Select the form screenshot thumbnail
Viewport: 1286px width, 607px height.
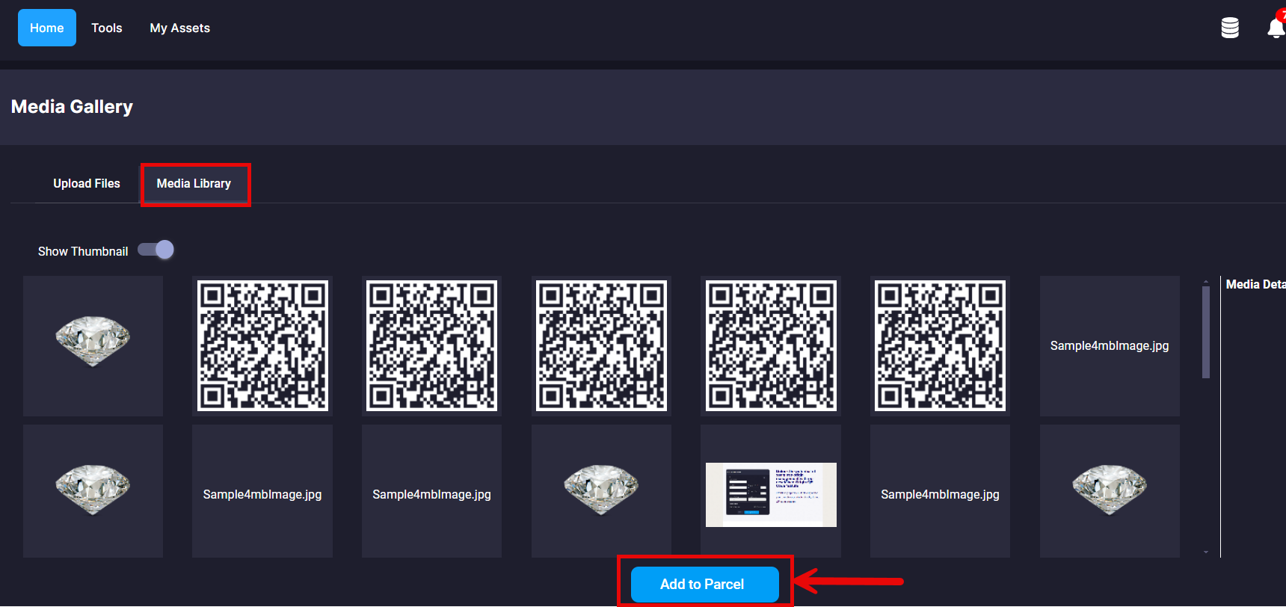click(771, 491)
